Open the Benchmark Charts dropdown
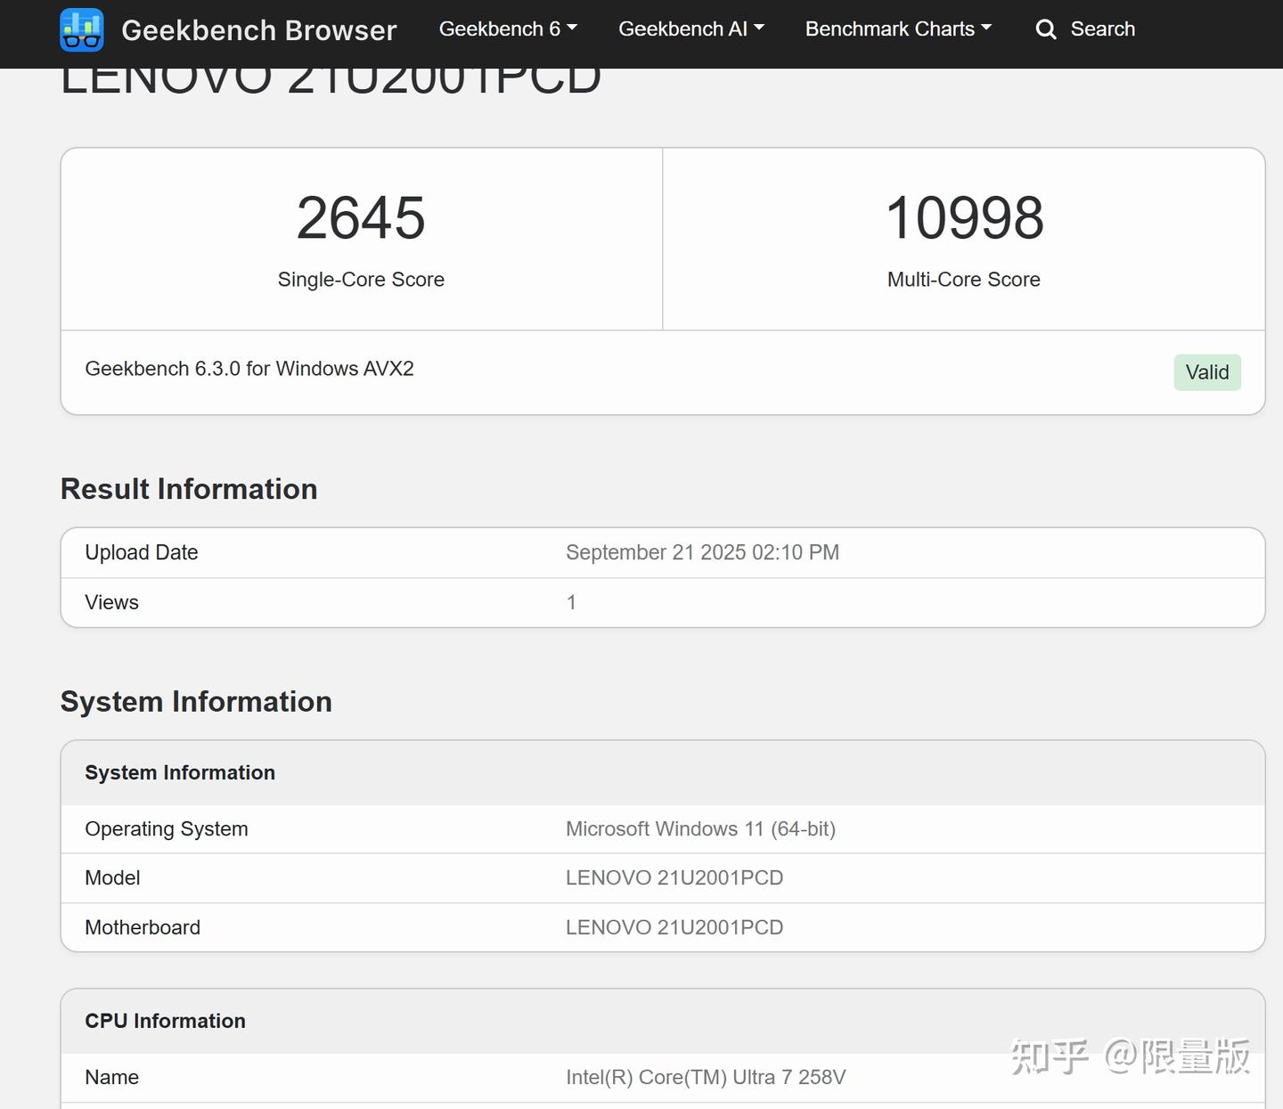 point(898,29)
